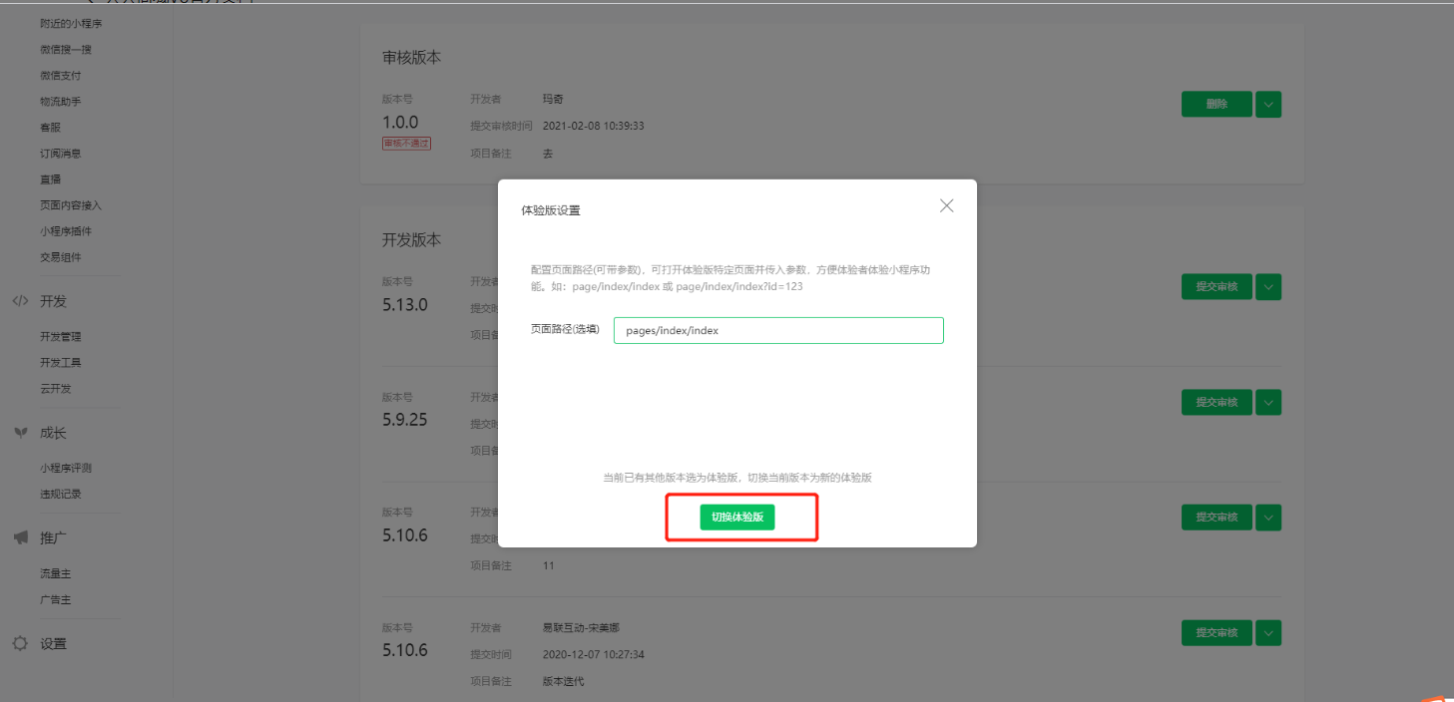The width and height of the screenshot is (1454, 702).
Task: Submit version 5.13.0 for review
Action: pyautogui.click(x=1215, y=287)
